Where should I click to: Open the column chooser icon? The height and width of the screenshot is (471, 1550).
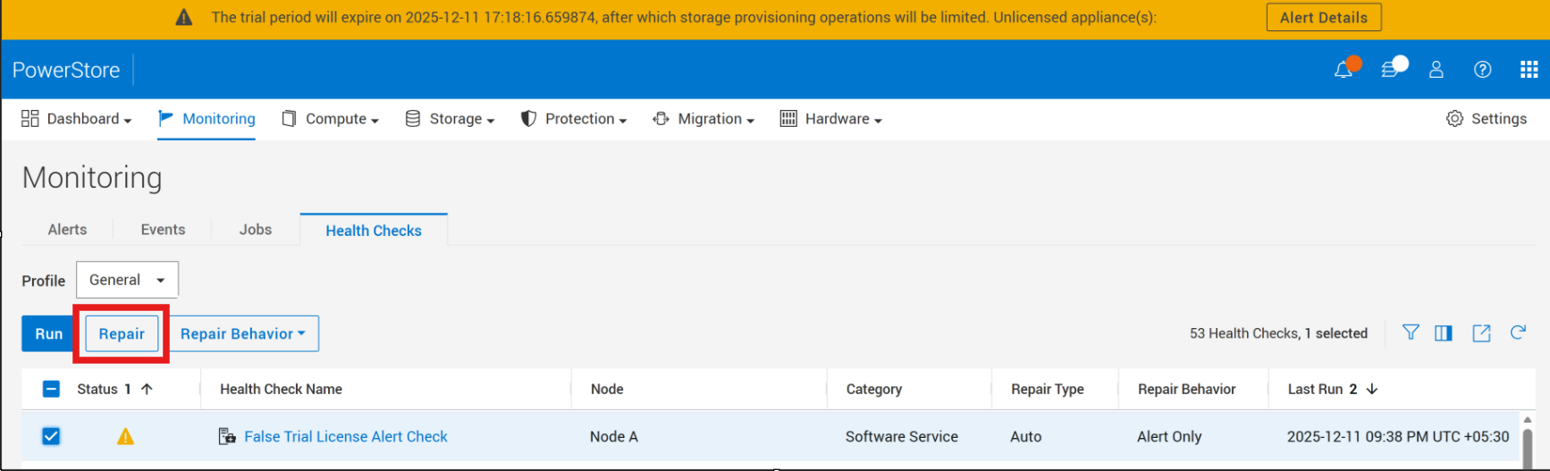pos(1444,333)
